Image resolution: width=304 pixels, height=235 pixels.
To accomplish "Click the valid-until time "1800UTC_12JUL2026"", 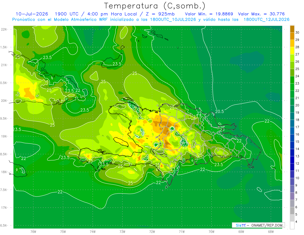I will [x=267, y=20].
